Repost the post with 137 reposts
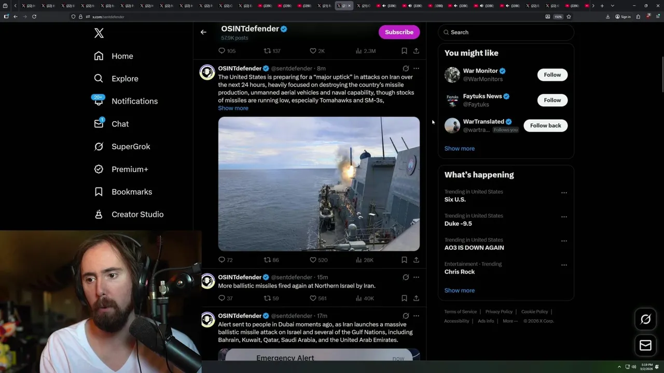 tap(272, 51)
